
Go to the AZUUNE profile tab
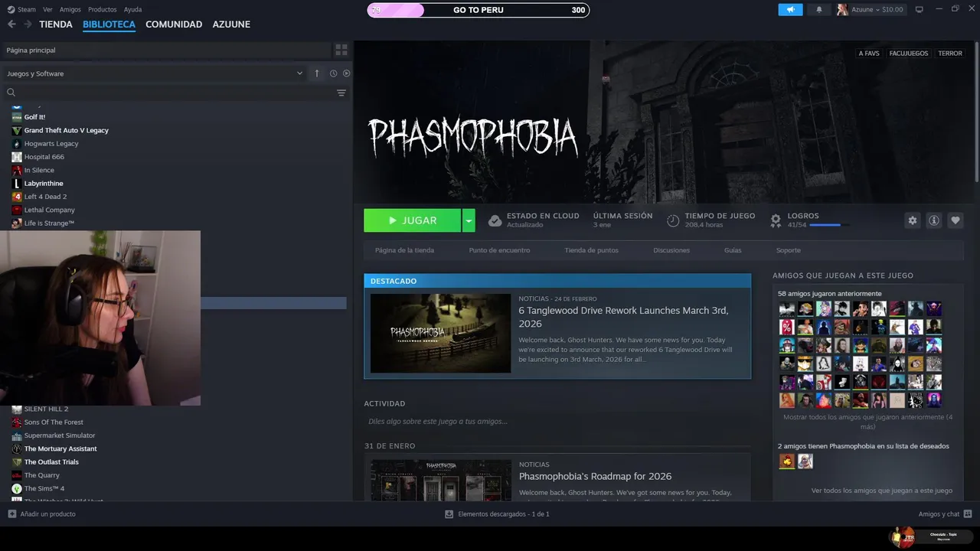click(231, 24)
